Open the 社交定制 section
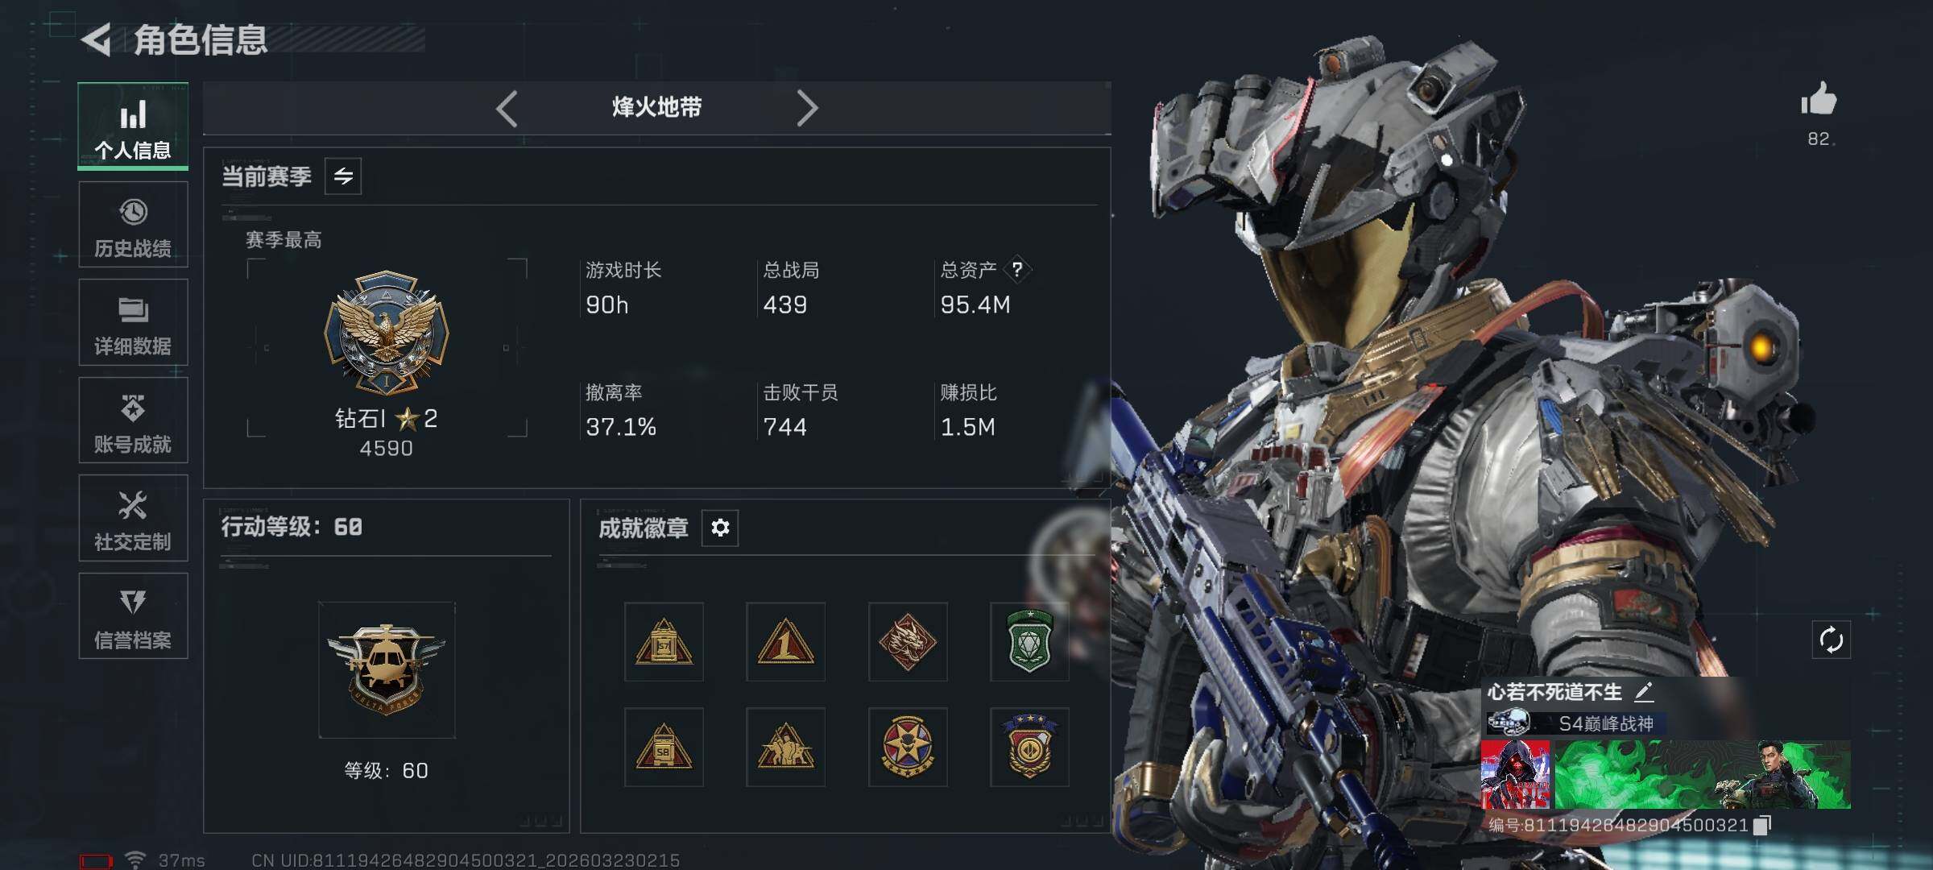 tap(133, 518)
